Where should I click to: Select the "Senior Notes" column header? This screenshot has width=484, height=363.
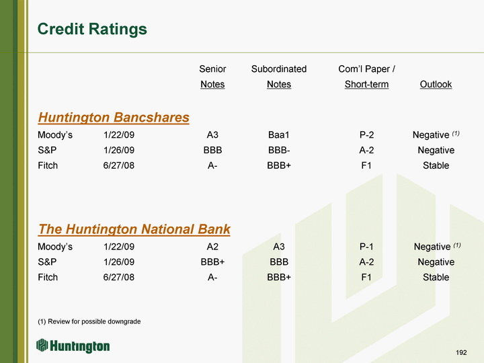[x=212, y=77]
